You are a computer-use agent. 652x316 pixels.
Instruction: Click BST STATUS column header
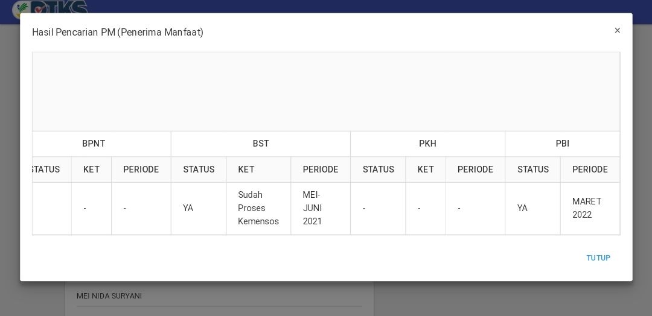pyautogui.click(x=199, y=169)
